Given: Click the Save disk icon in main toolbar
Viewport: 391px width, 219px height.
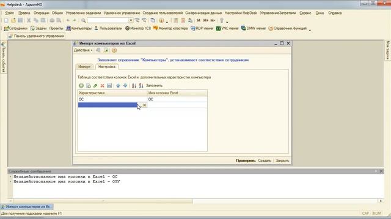Looking at the screenshot, I should (20, 20).
